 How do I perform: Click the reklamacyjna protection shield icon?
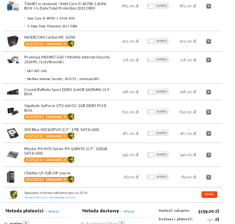(13, 195)
